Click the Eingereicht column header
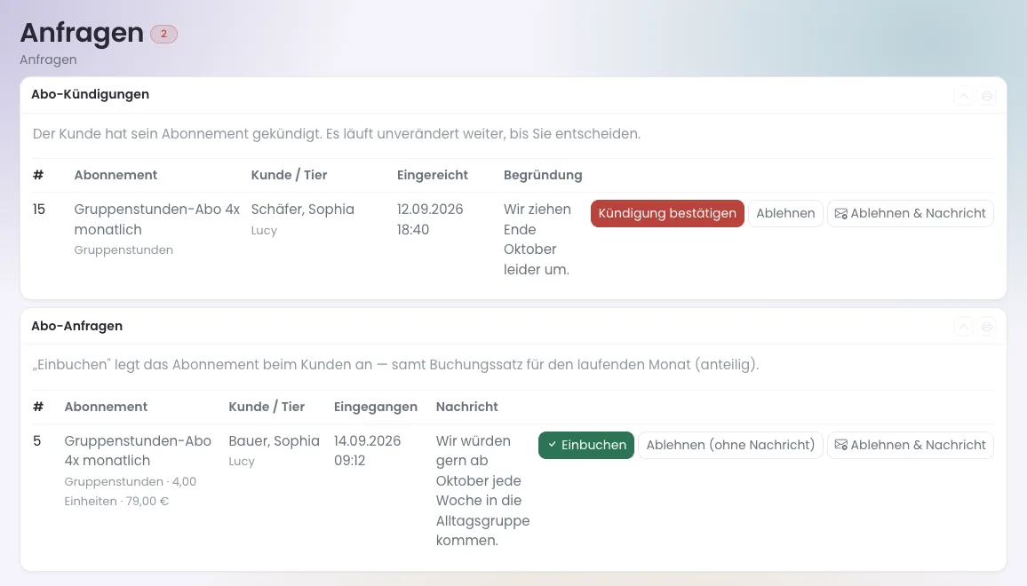 pos(433,175)
